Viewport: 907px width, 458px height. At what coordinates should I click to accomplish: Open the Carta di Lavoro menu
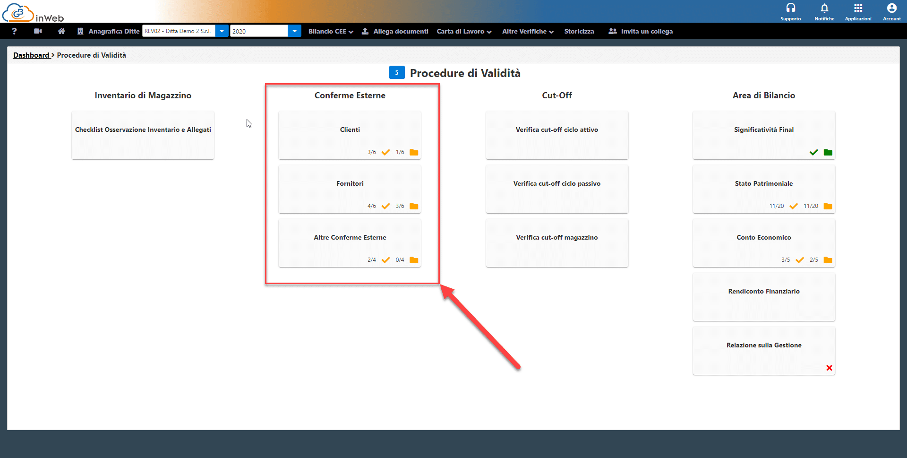pos(463,31)
